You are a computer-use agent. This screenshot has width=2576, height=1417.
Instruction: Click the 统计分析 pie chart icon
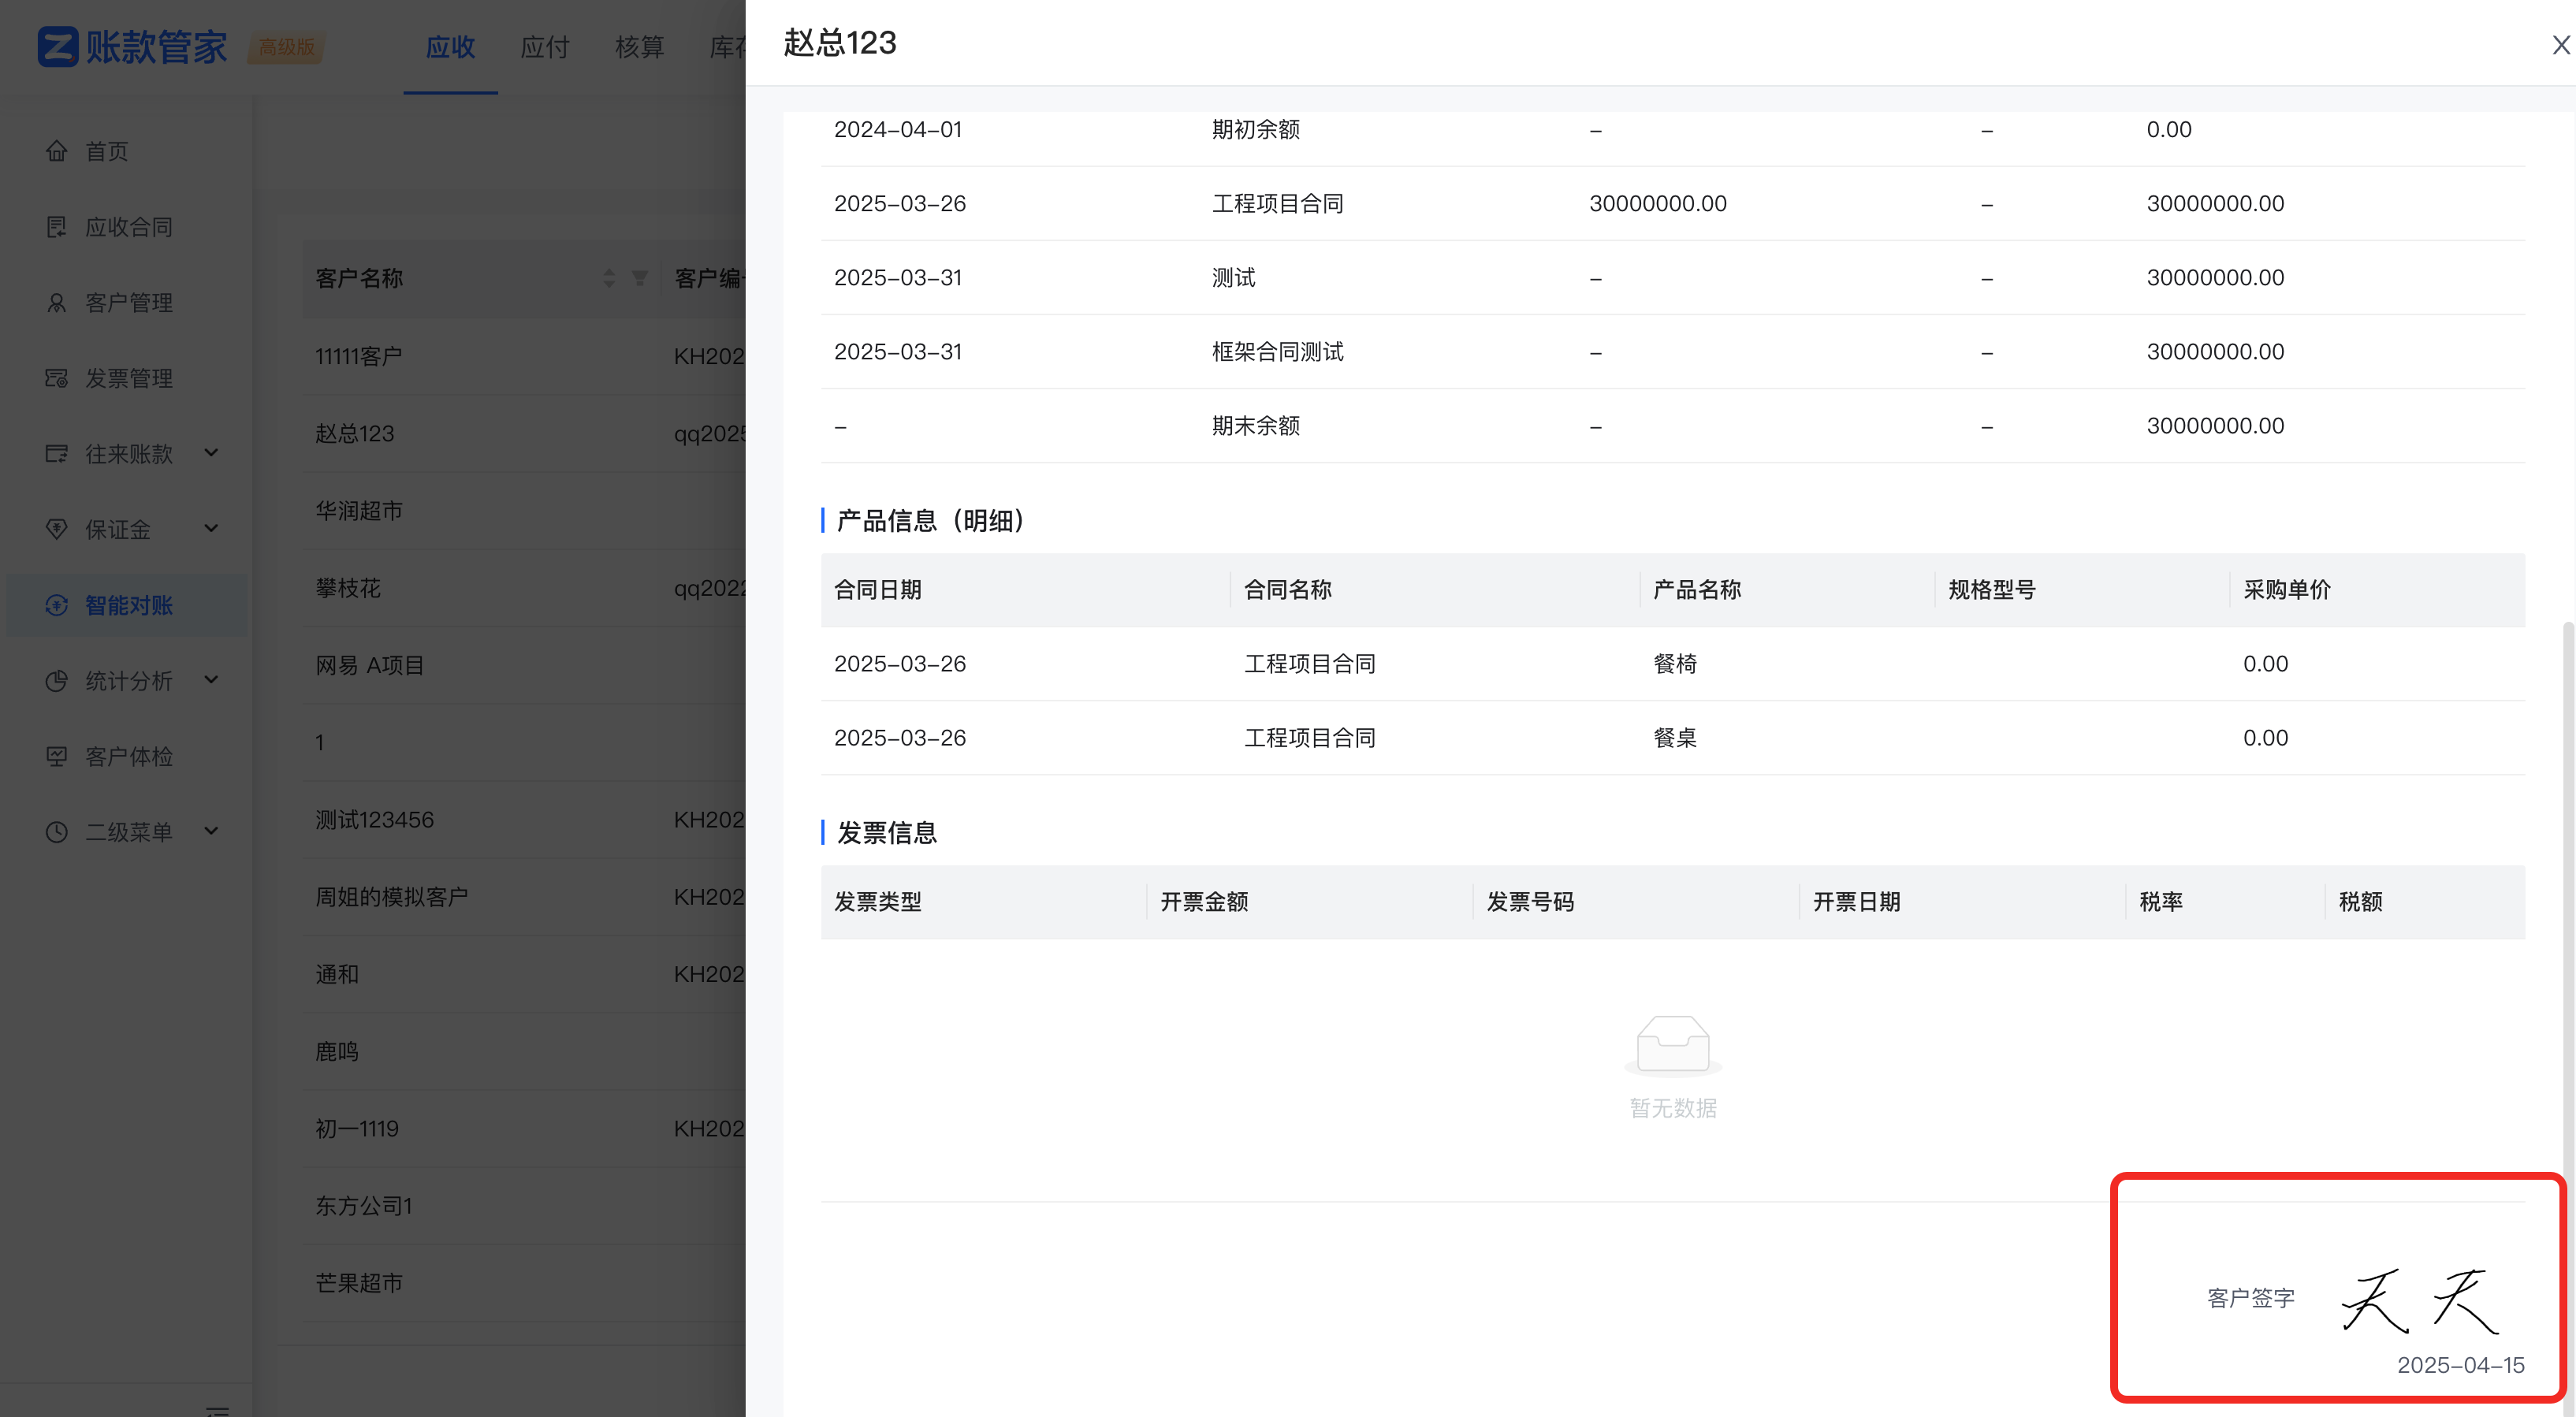point(57,681)
